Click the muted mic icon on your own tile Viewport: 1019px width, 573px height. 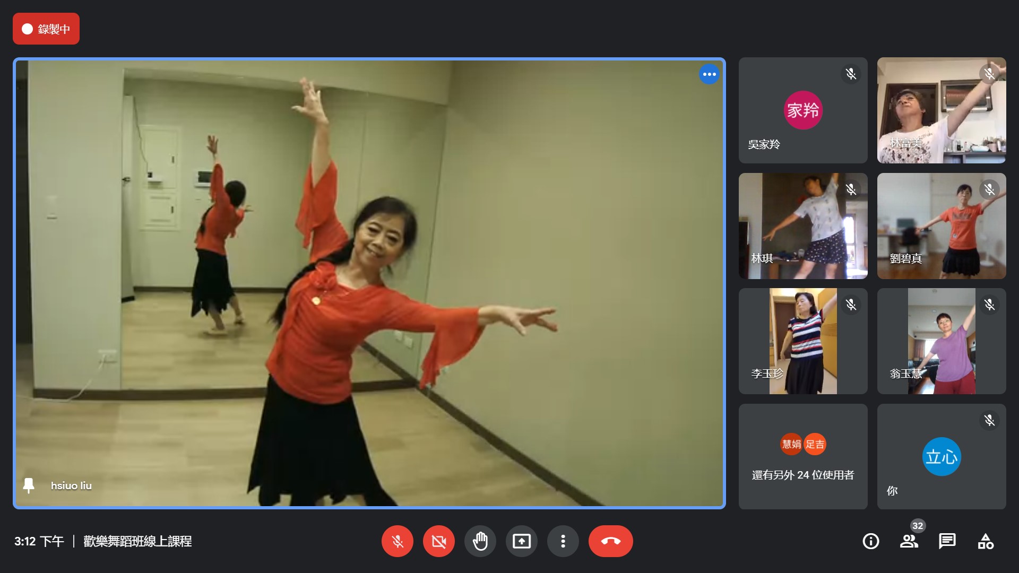(989, 420)
